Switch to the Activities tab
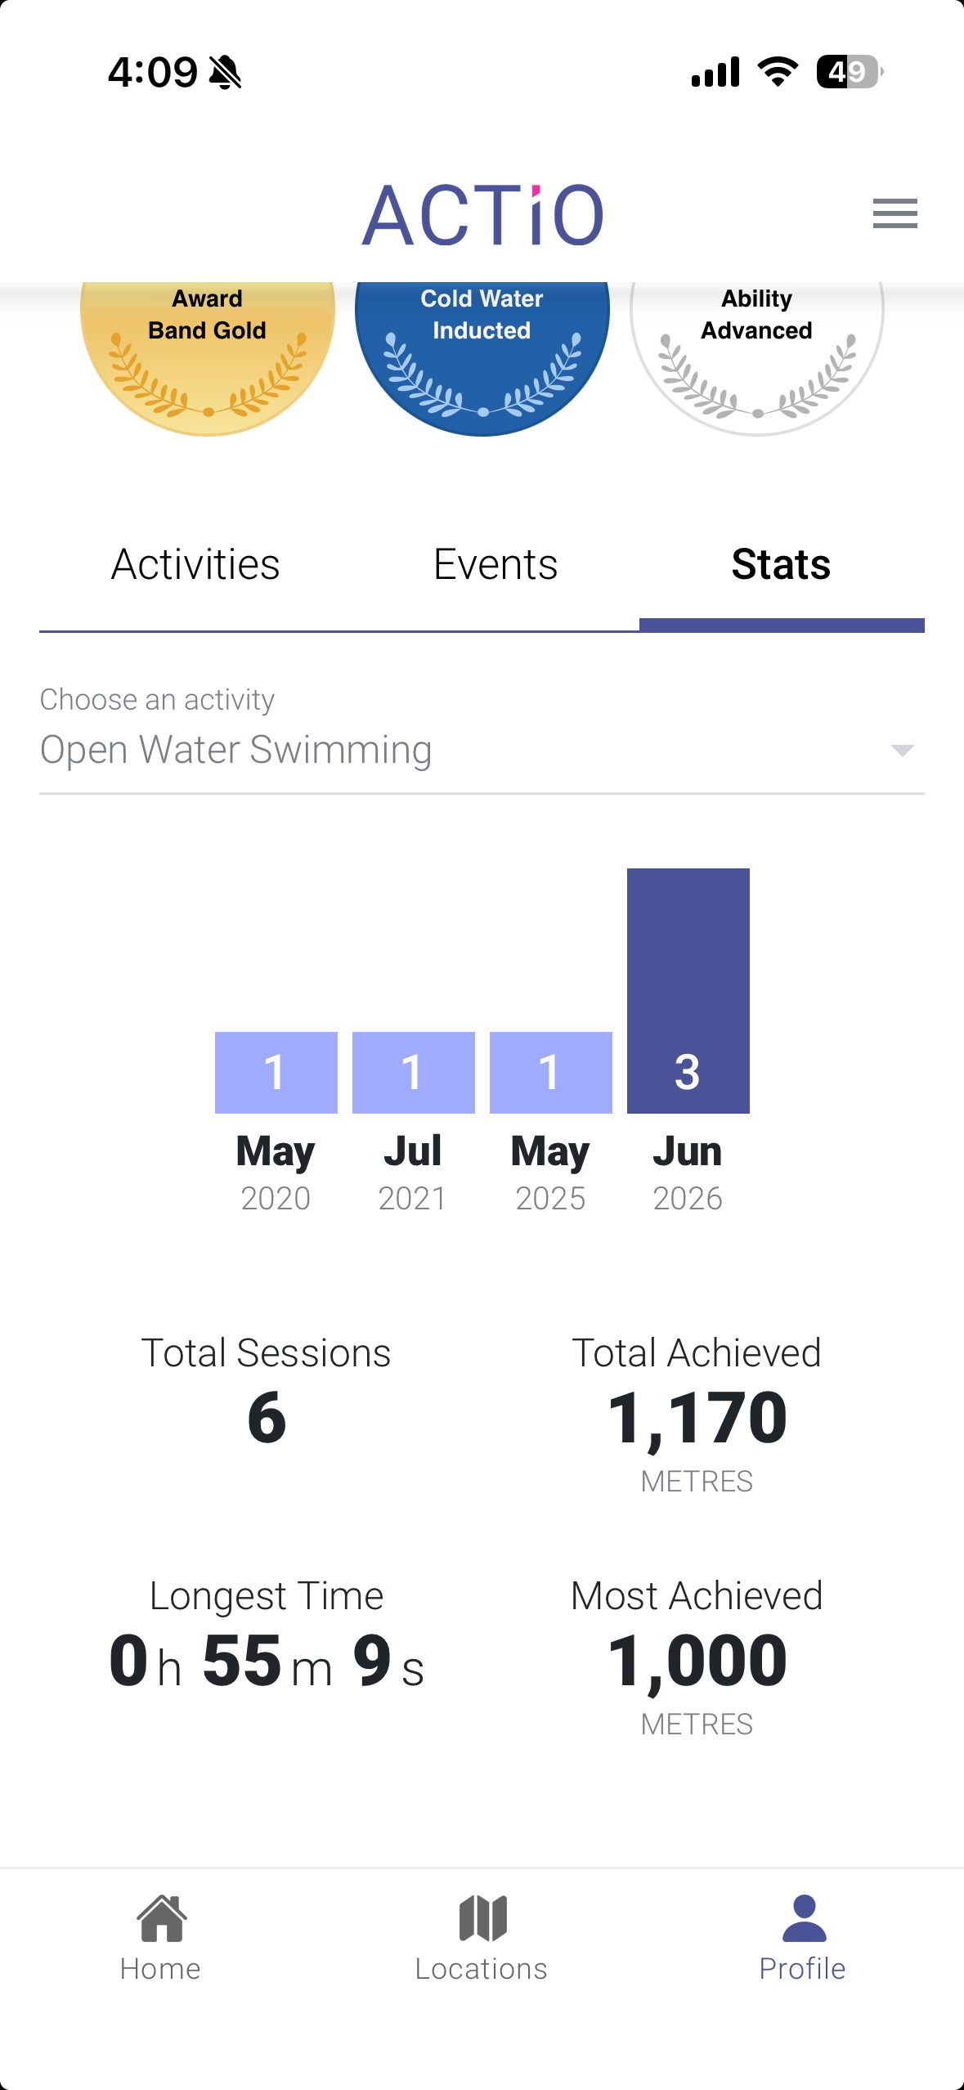 [195, 564]
